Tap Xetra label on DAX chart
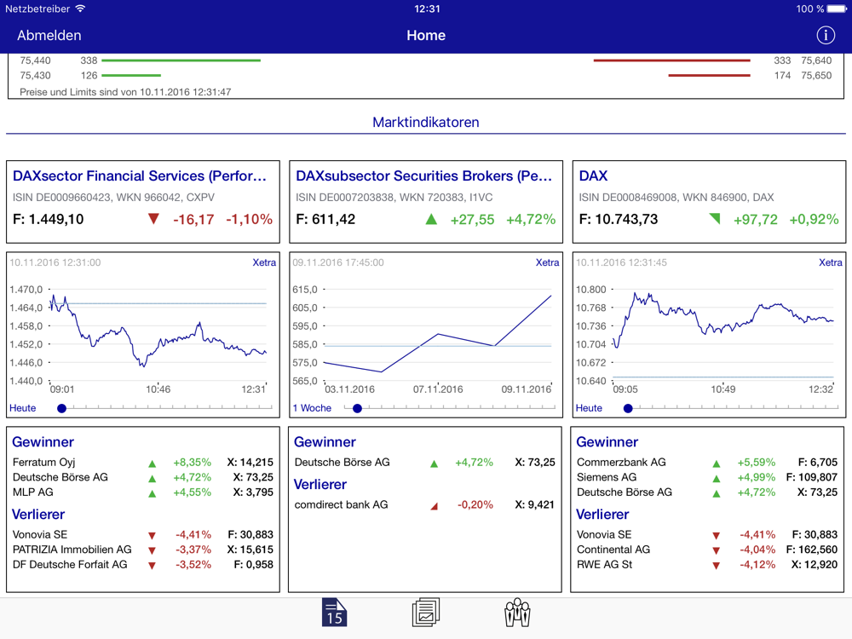This screenshot has height=639, width=852. click(830, 262)
